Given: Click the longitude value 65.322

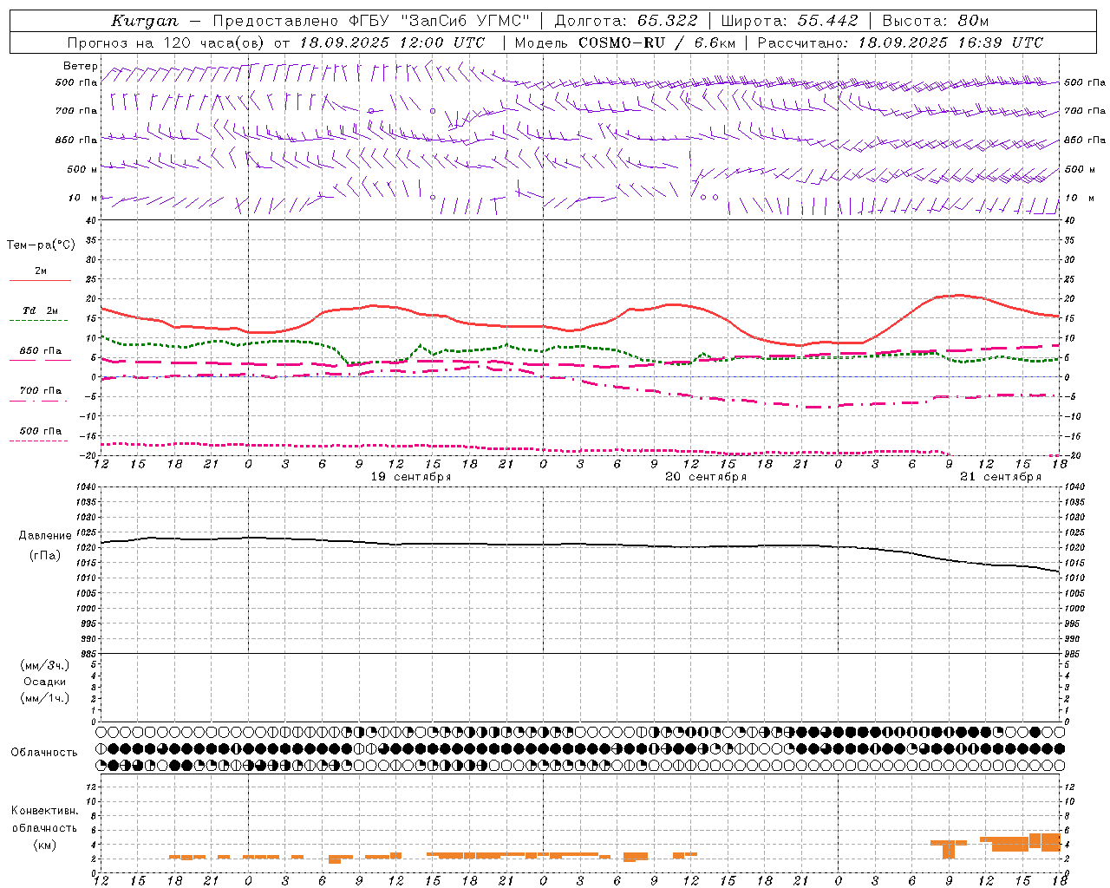Looking at the screenshot, I should pos(667,21).
